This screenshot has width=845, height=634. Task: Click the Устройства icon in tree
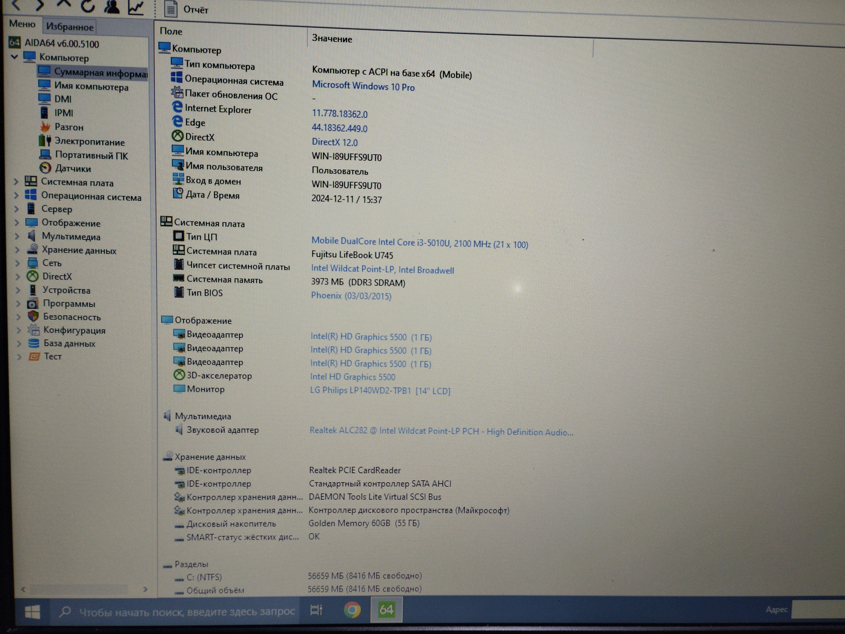click(x=33, y=290)
